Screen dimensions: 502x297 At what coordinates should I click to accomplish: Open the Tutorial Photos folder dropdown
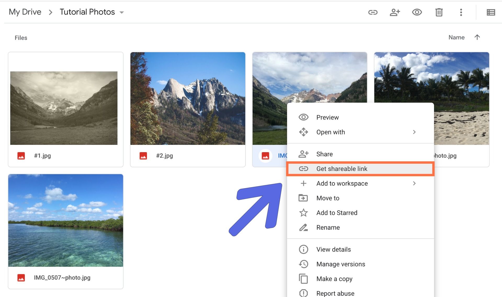click(122, 12)
